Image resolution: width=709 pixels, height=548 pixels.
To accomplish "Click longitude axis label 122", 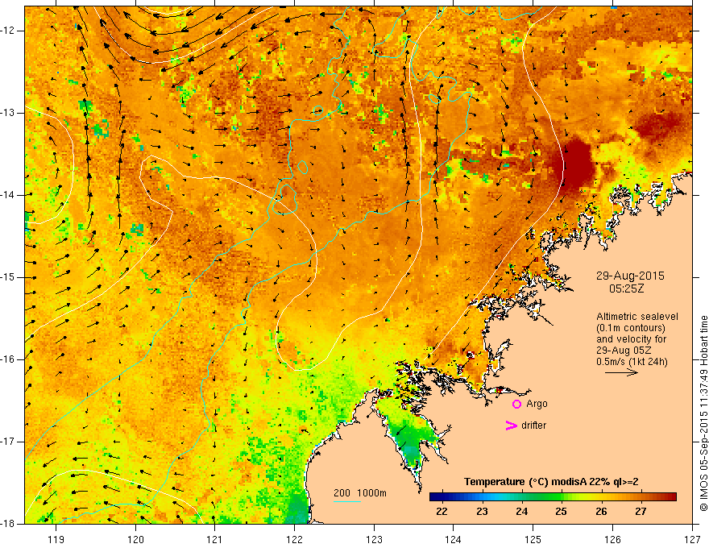I will click(294, 539).
